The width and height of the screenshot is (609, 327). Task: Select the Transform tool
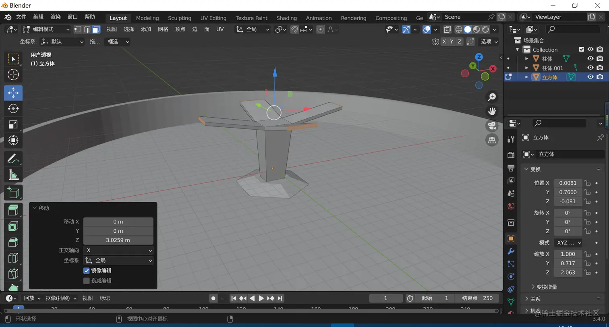(13, 140)
